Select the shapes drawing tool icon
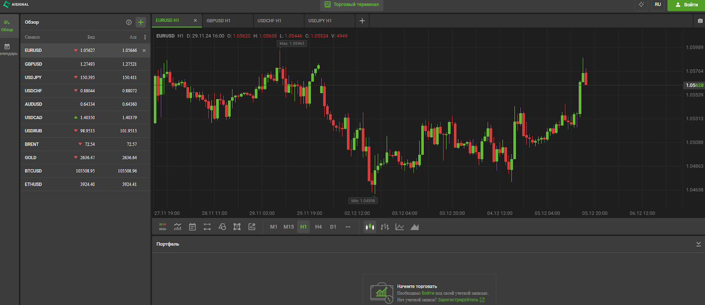This screenshot has height=305, width=705. [222, 227]
